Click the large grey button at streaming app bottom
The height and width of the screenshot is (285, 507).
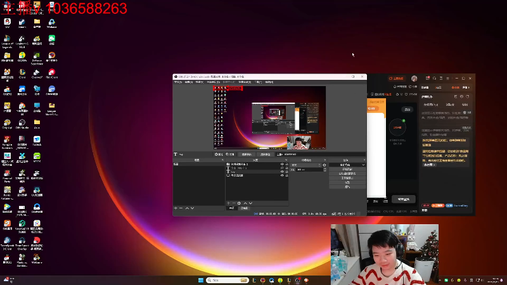[x=404, y=199]
